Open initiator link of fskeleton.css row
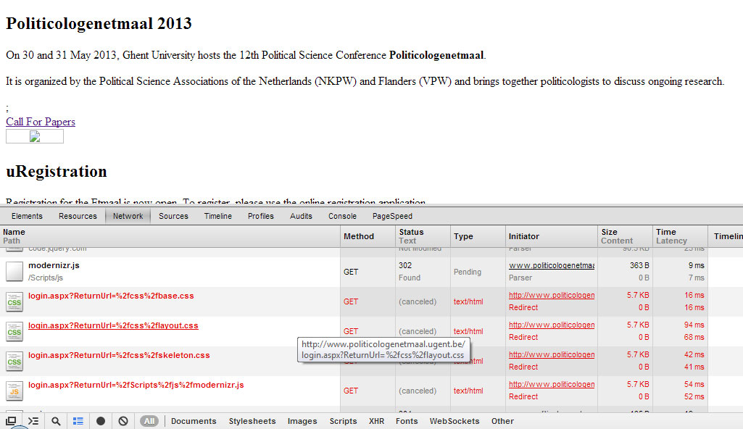This screenshot has height=429, width=743. (x=552, y=354)
